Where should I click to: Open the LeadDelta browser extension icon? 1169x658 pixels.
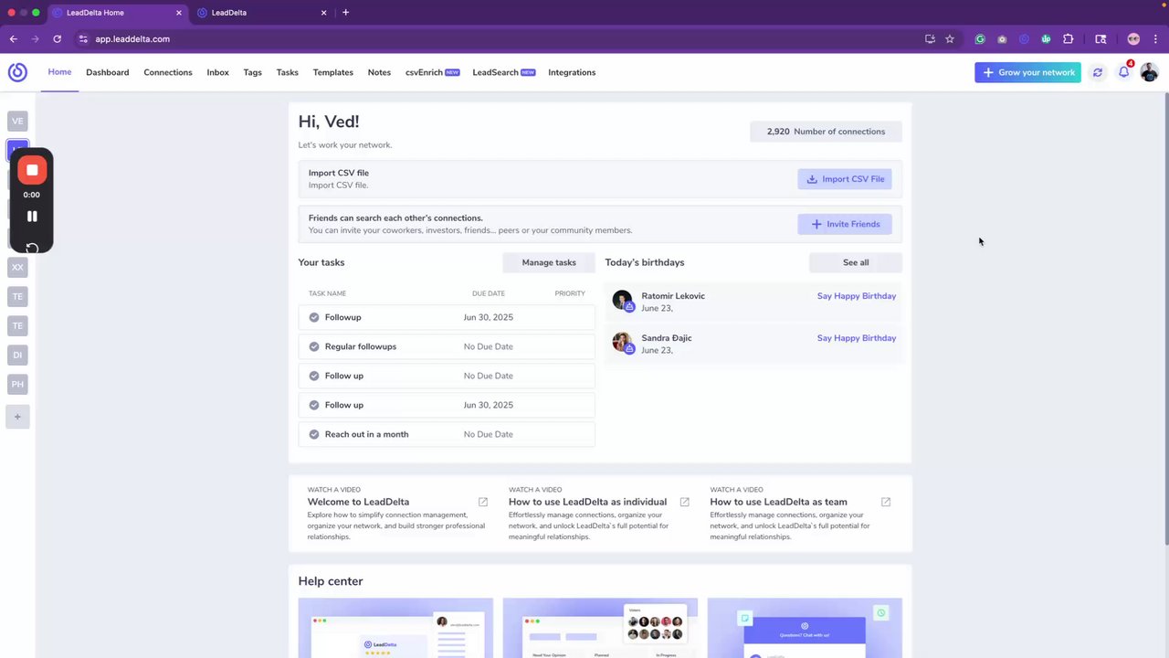[x=1024, y=39]
